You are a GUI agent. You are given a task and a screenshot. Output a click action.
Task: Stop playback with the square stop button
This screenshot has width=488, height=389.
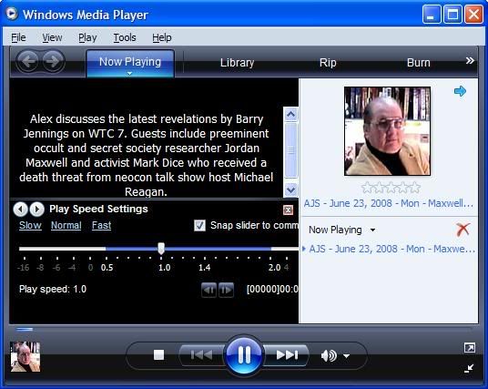158,354
